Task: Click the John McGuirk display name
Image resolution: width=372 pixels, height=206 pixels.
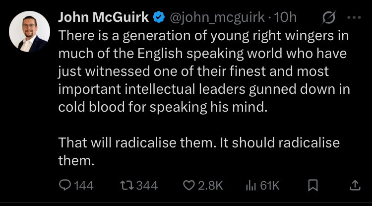Action: coord(103,17)
